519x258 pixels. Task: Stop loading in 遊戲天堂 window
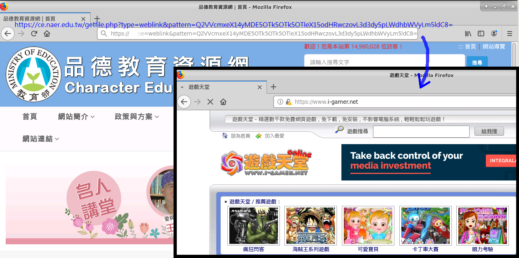tap(210, 102)
